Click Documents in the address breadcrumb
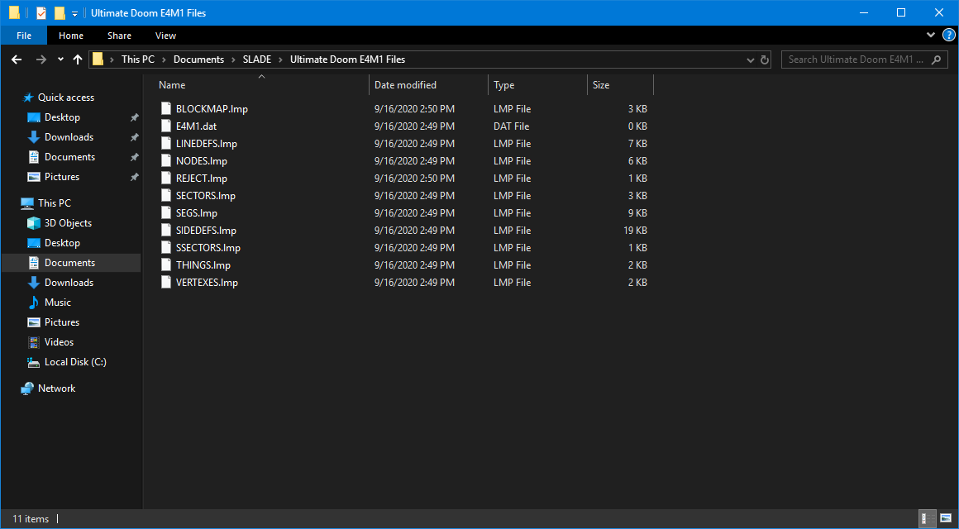This screenshot has height=529, width=959. [198, 60]
